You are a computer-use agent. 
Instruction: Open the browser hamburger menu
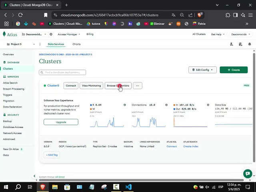(x=250, y=15)
